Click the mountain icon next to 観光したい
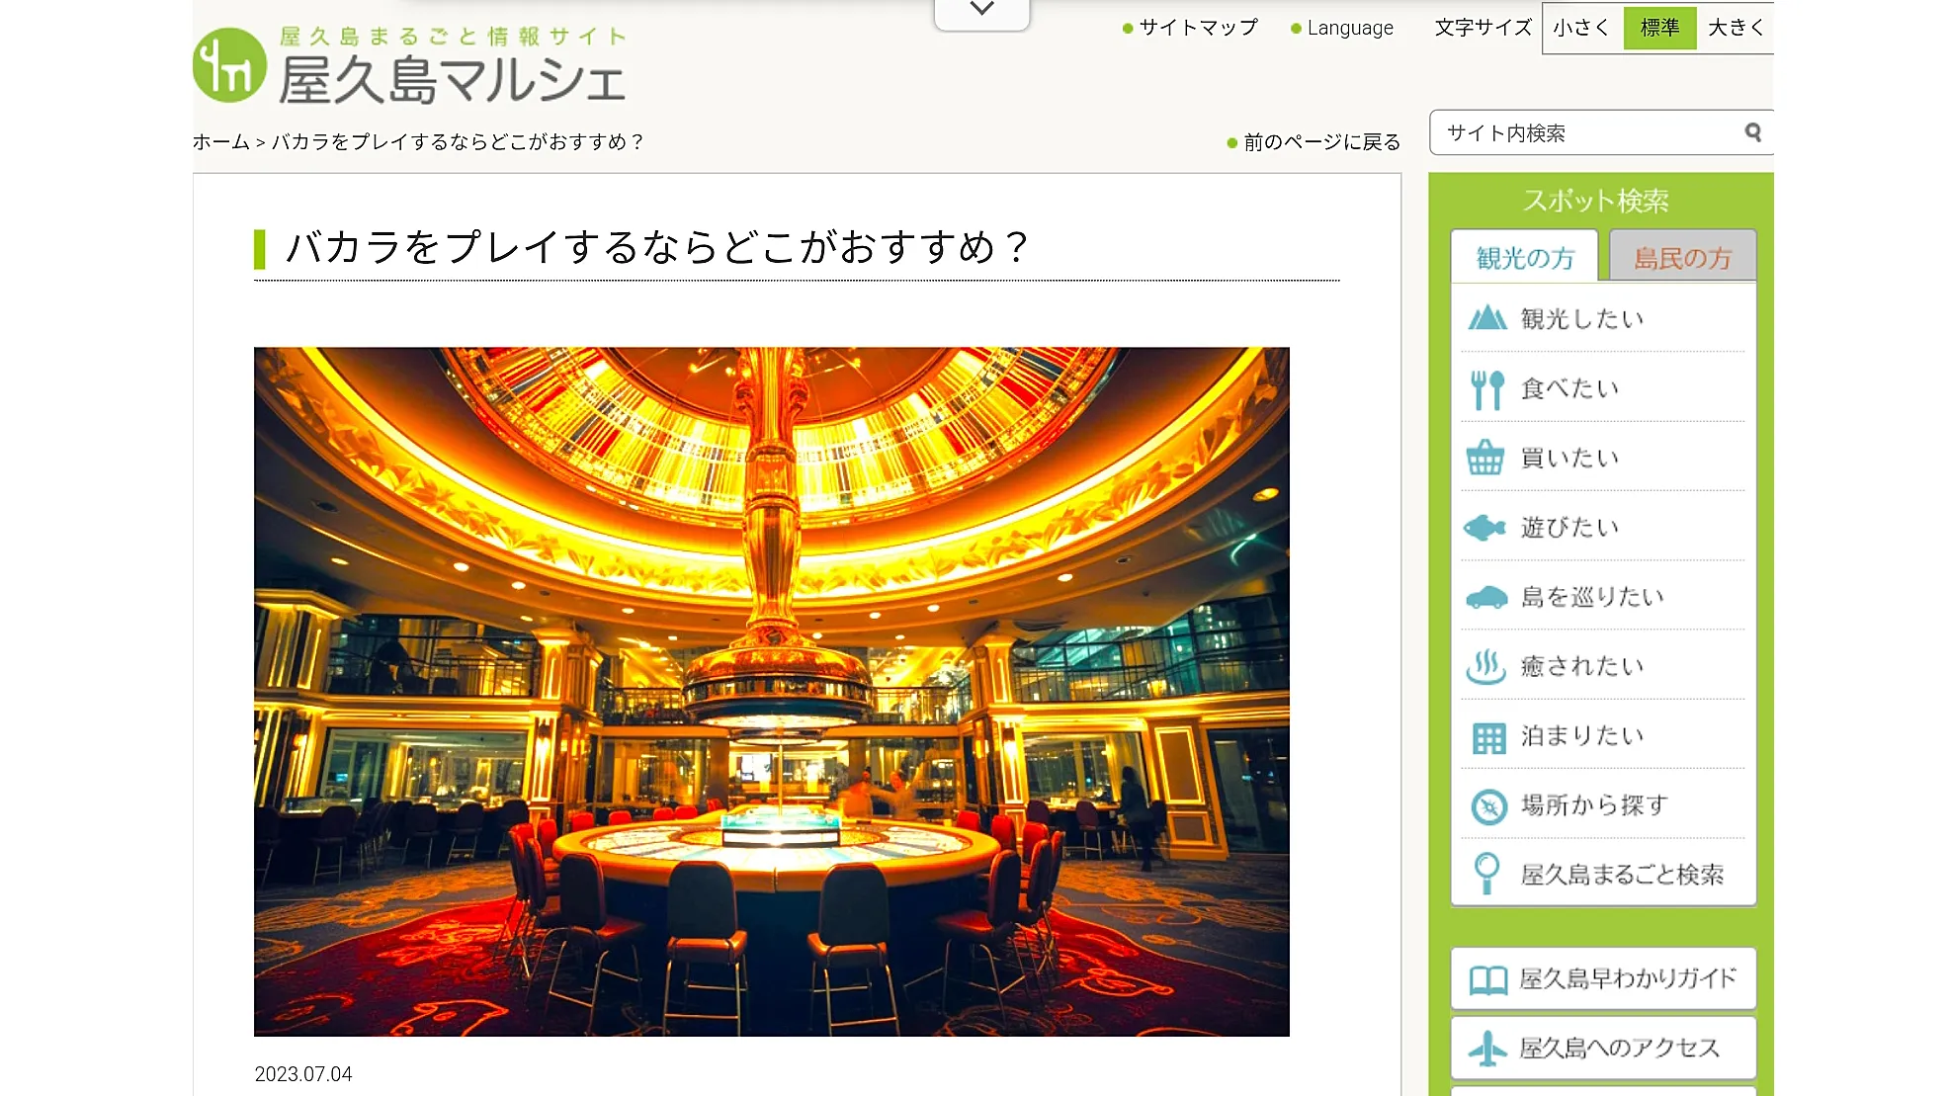 1486,318
